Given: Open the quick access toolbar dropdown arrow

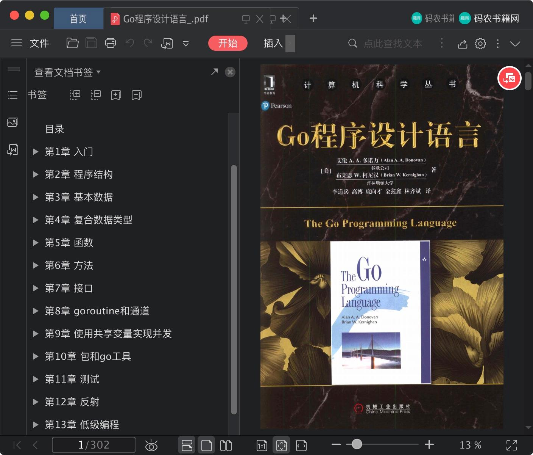Looking at the screenshot, I should pos(186,44).
